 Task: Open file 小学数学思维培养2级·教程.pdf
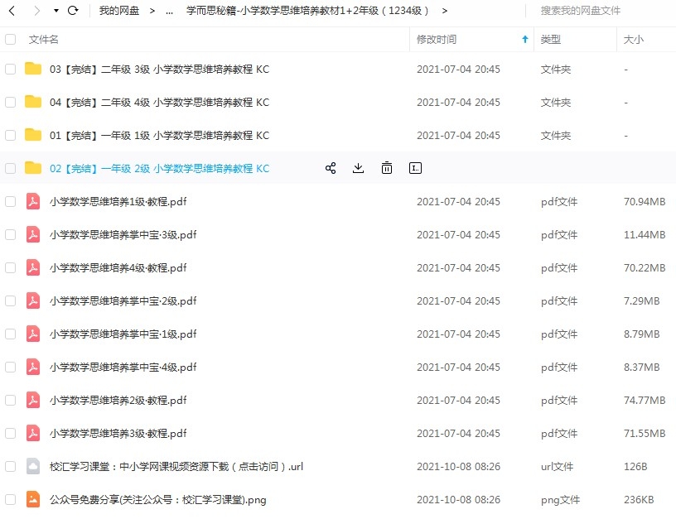point(118,400)
